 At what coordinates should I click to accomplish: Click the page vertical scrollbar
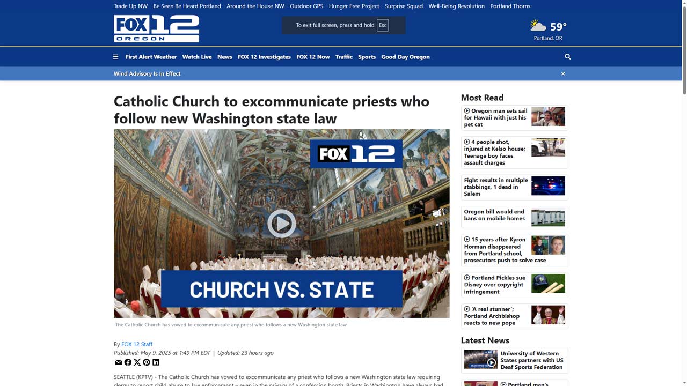pos(684,193)
